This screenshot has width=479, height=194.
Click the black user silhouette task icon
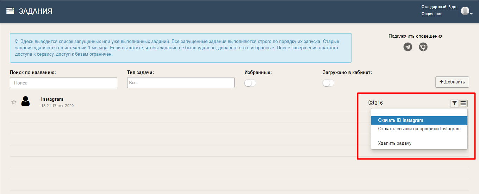point(25,101)
